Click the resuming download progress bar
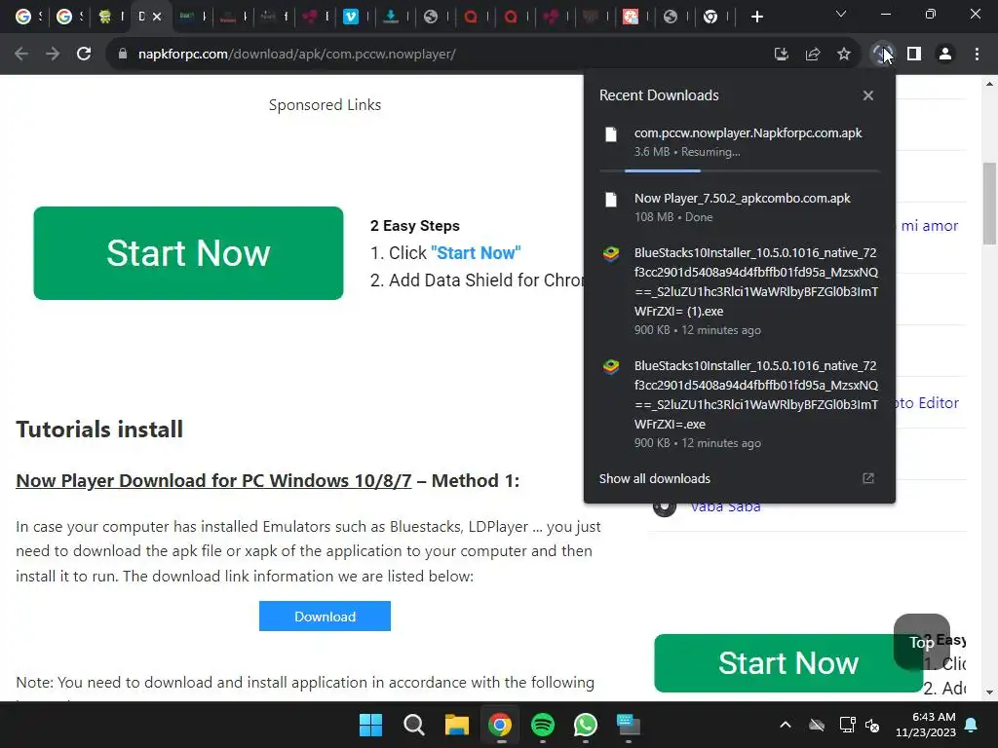Image resolution: width=998 pixels, height=748 pixels. point(740,170)
